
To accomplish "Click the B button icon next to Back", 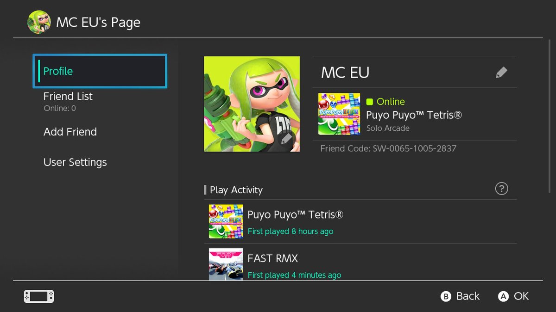I will tap(446, 297).
